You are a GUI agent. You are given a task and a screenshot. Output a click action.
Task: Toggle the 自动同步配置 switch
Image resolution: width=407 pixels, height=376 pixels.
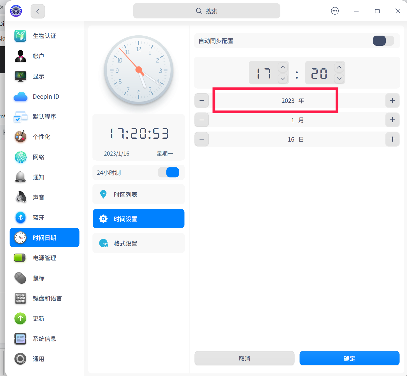point(383,41)
